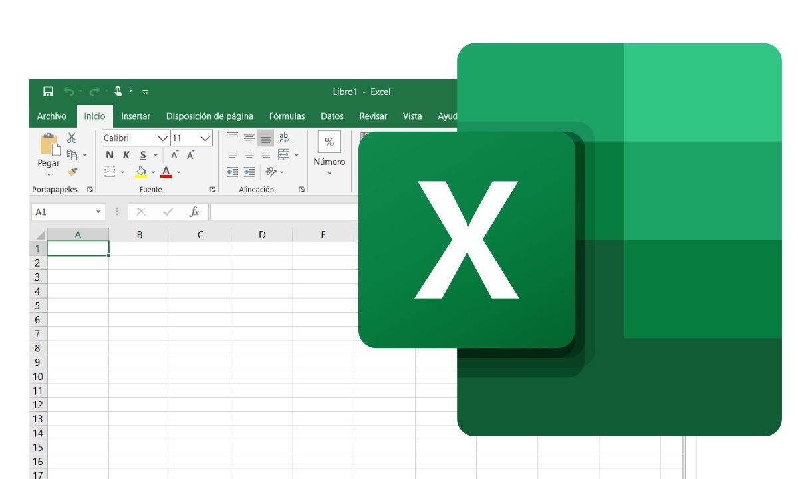Open the Undo history dropdown arrow
Screen dimensions: 798x479
80,91
